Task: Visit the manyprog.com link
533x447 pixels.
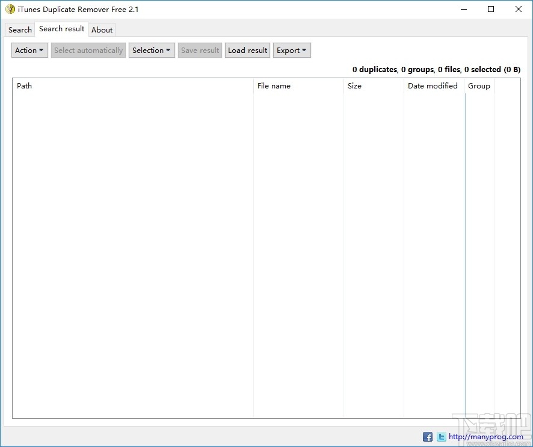Action: pos(487,437)
